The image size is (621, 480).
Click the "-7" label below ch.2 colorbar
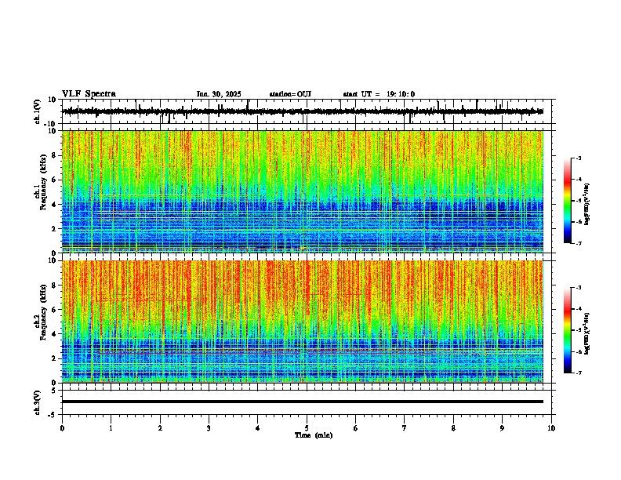(x=578, y=373)
